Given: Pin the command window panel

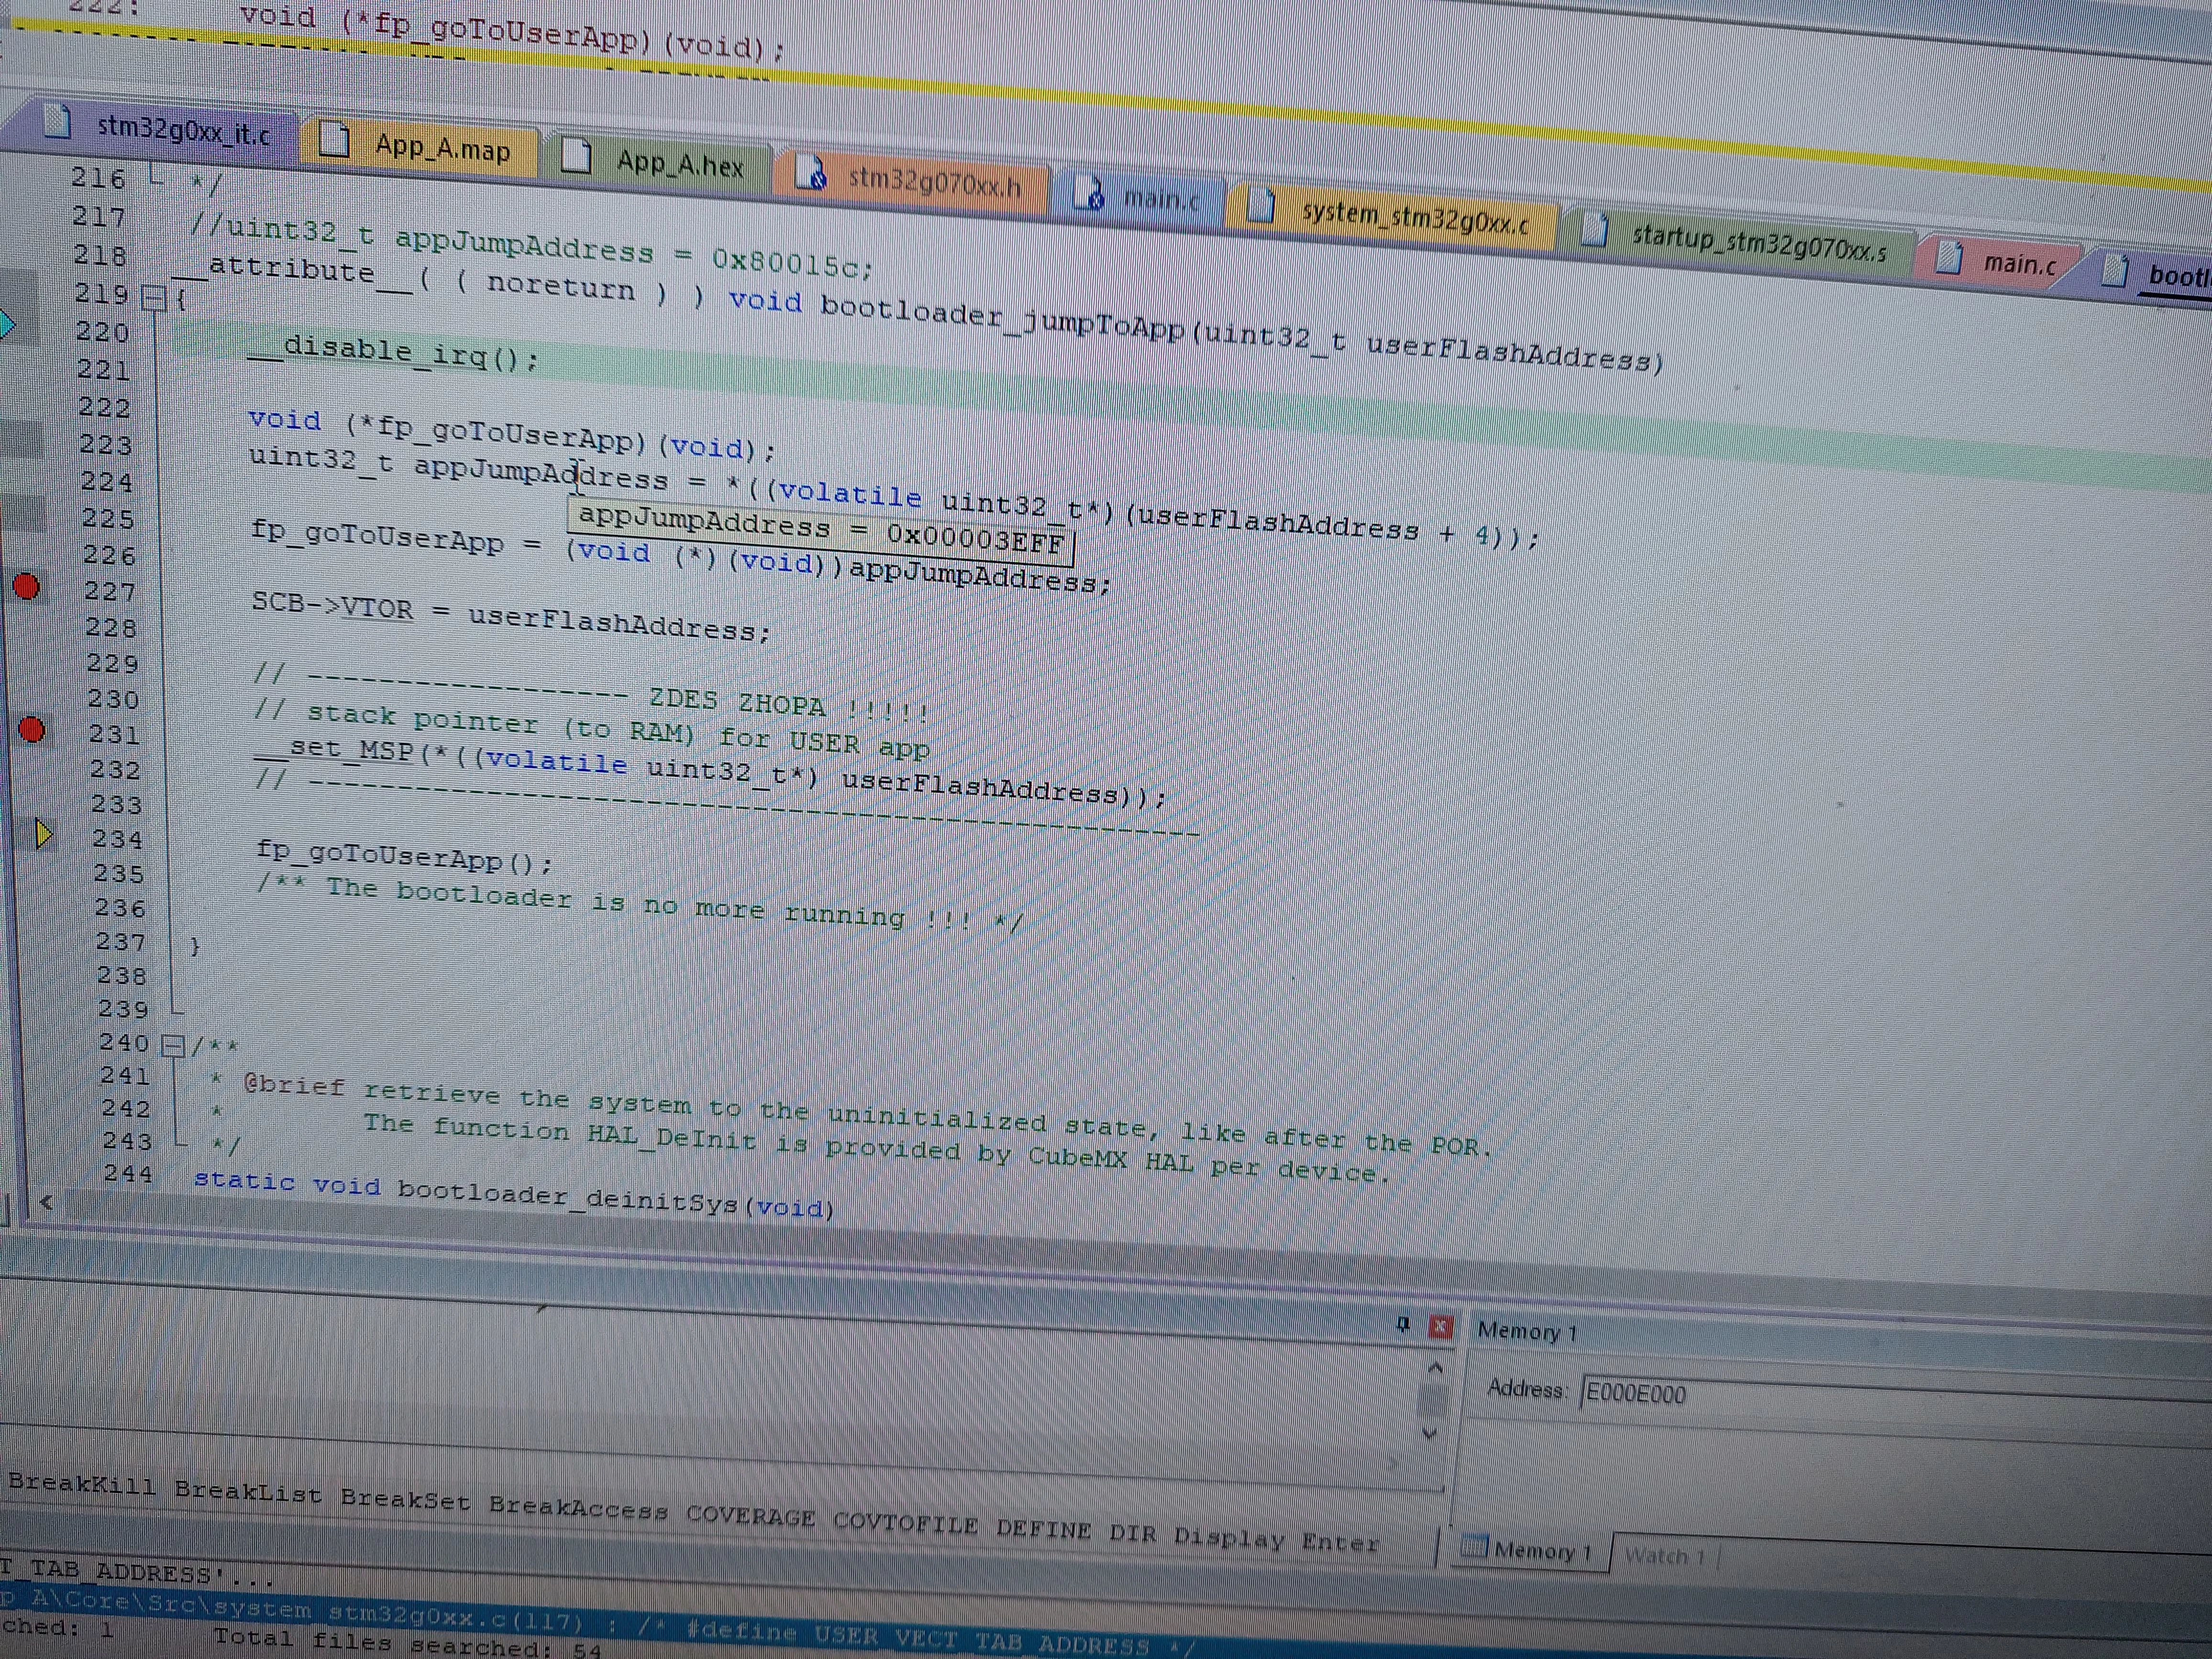Looking at the screenshot, I should pyautogui.click(x=1402, y=1325).
